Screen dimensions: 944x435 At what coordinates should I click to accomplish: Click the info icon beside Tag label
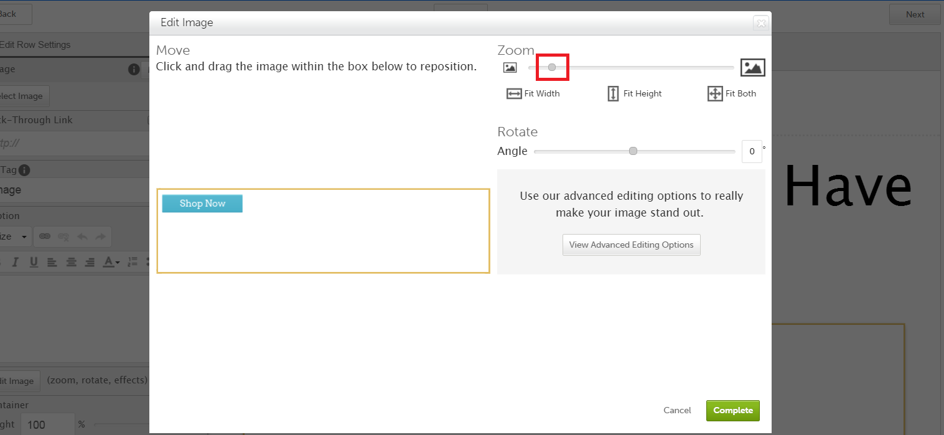pyautogui.click(x=24, y=170)
